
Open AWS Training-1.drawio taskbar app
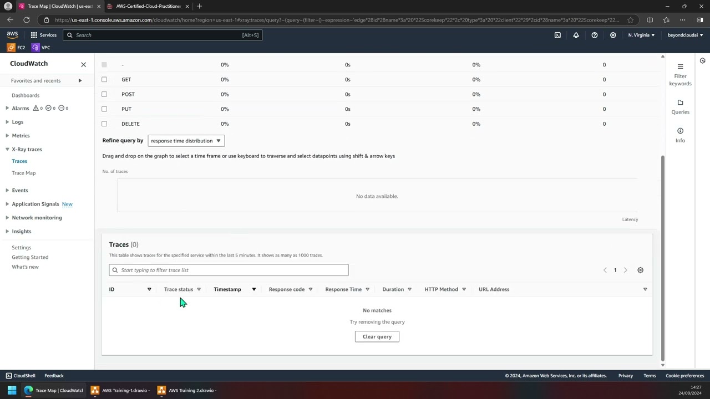120,390
